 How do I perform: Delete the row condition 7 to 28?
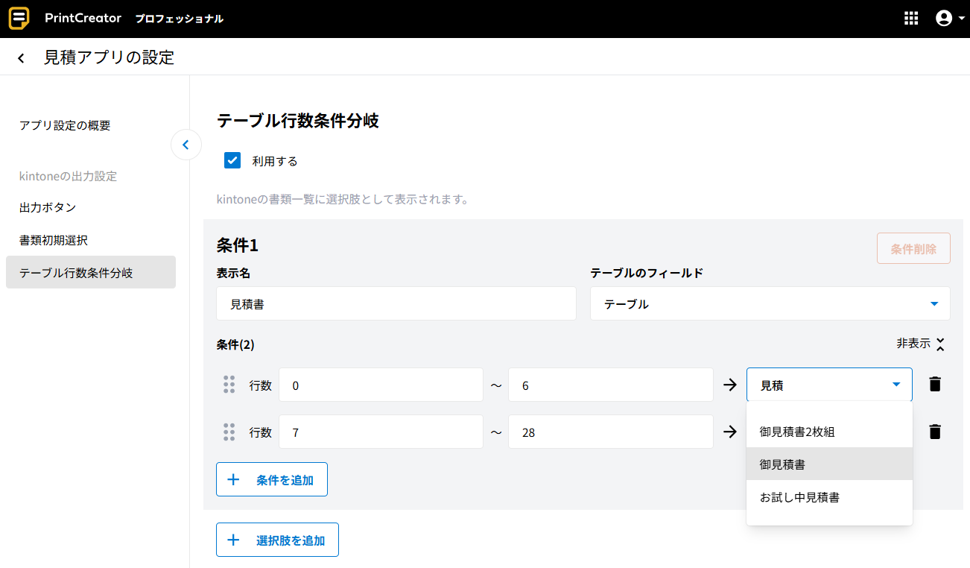tap(935, 432)
